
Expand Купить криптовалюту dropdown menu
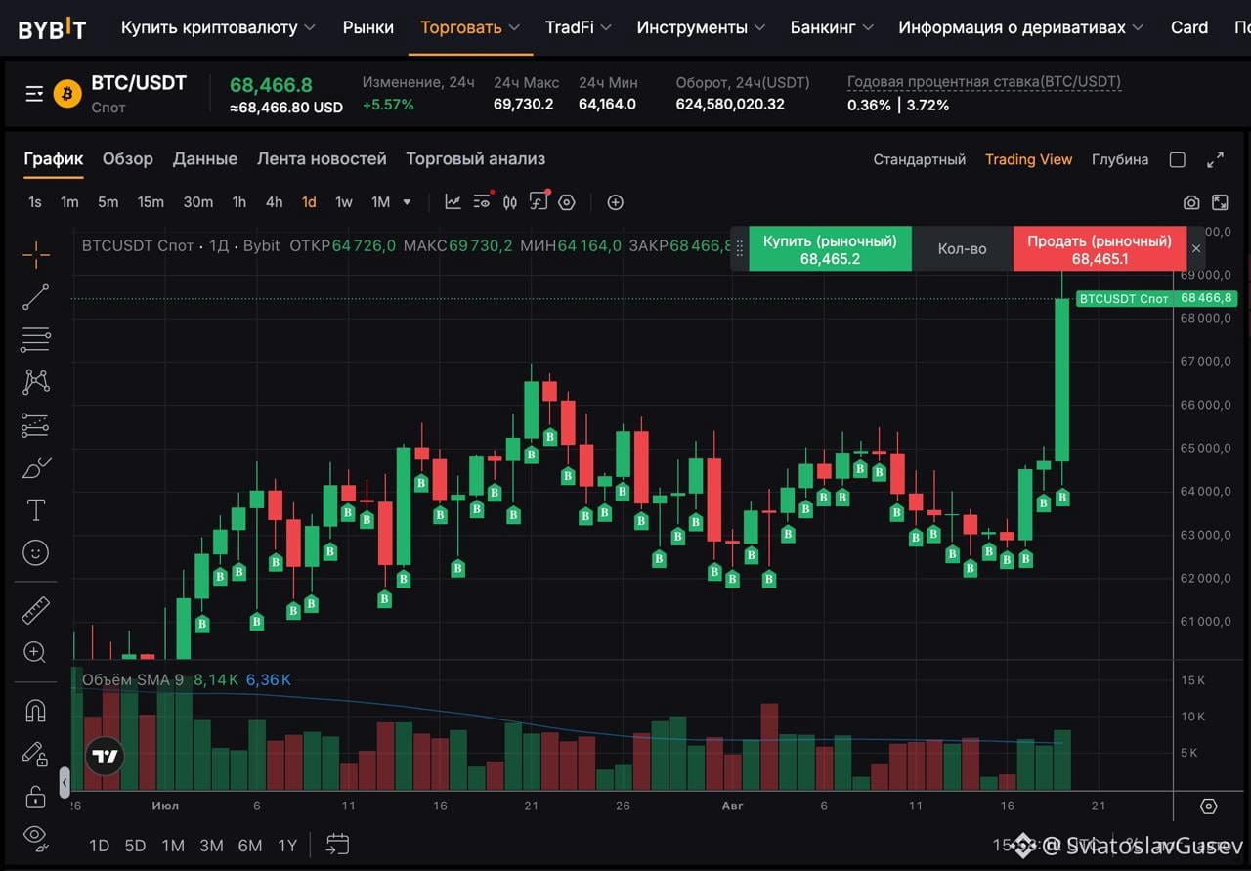click(x=218, y=27)
